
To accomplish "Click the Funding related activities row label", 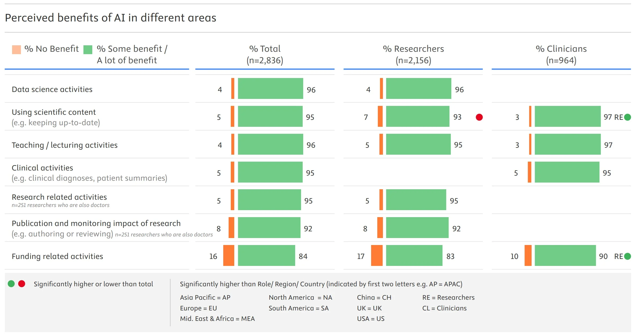I will [x=57, y=256].
